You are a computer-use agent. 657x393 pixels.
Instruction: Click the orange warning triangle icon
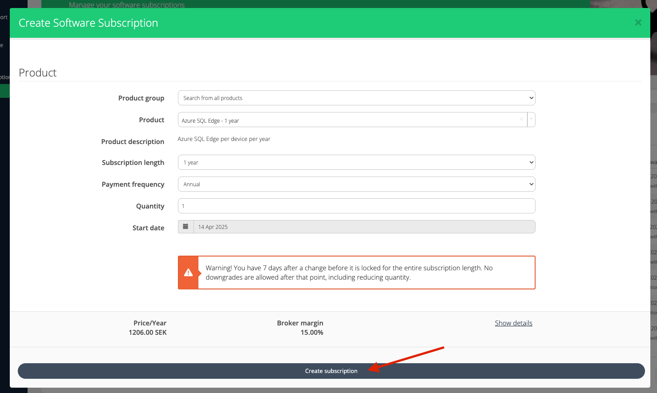pyautogui.click(x=188, y=273)
